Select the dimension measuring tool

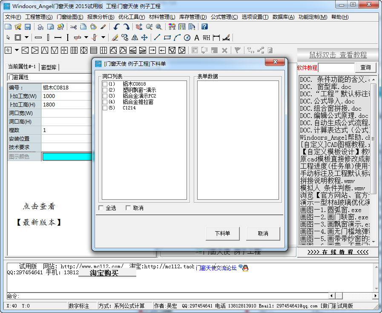pyautogui.click(x=216, y=37)
